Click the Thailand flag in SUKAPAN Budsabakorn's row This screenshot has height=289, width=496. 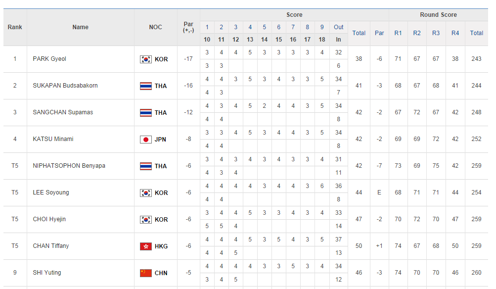point(145,86)
